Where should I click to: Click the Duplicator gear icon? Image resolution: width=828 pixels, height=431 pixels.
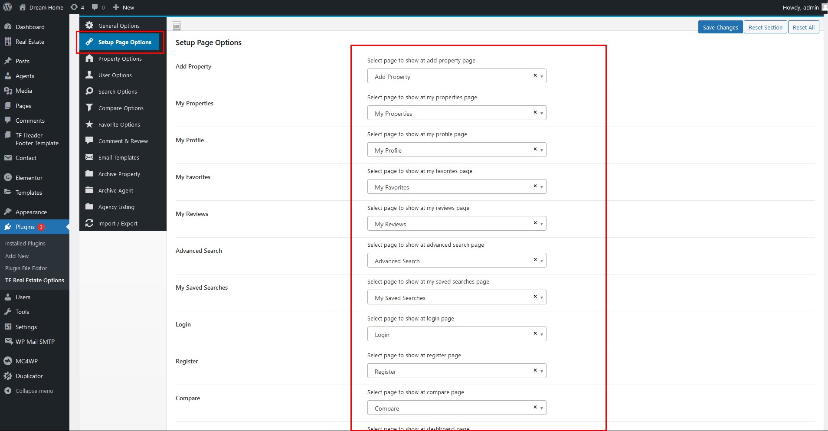8,376
